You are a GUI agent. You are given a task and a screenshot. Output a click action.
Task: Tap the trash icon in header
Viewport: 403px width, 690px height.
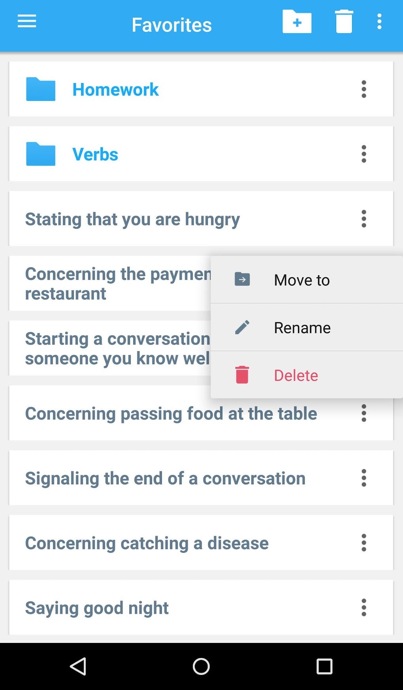pos(344,22)
